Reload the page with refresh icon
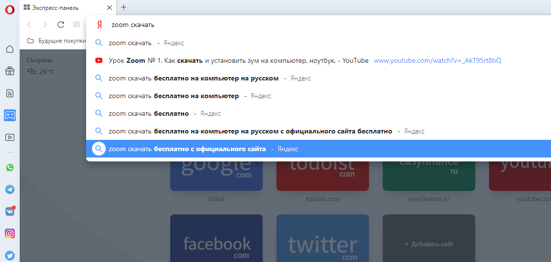The image size is (551, 262). (61, 24)
